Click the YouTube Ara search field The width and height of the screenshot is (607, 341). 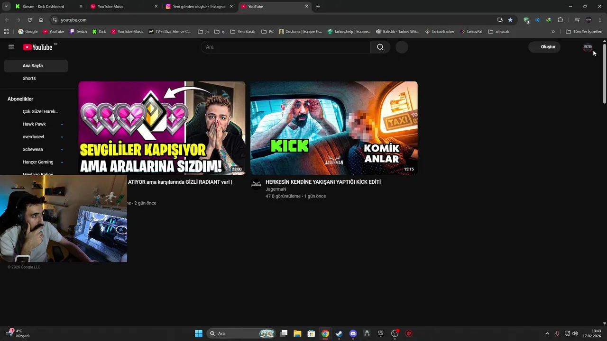tap(286, 47)
